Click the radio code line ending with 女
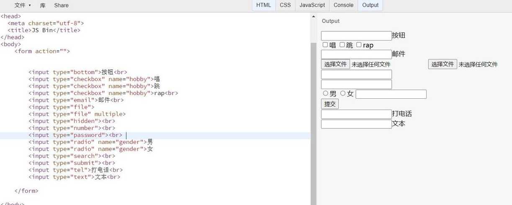This screenshot has height=205, width=512. (x=91, y=149)
